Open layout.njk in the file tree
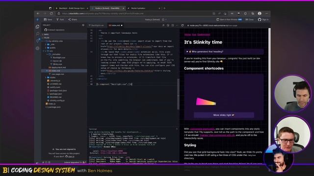The width and height of the screenshot is (314, 176). [56, 61]
